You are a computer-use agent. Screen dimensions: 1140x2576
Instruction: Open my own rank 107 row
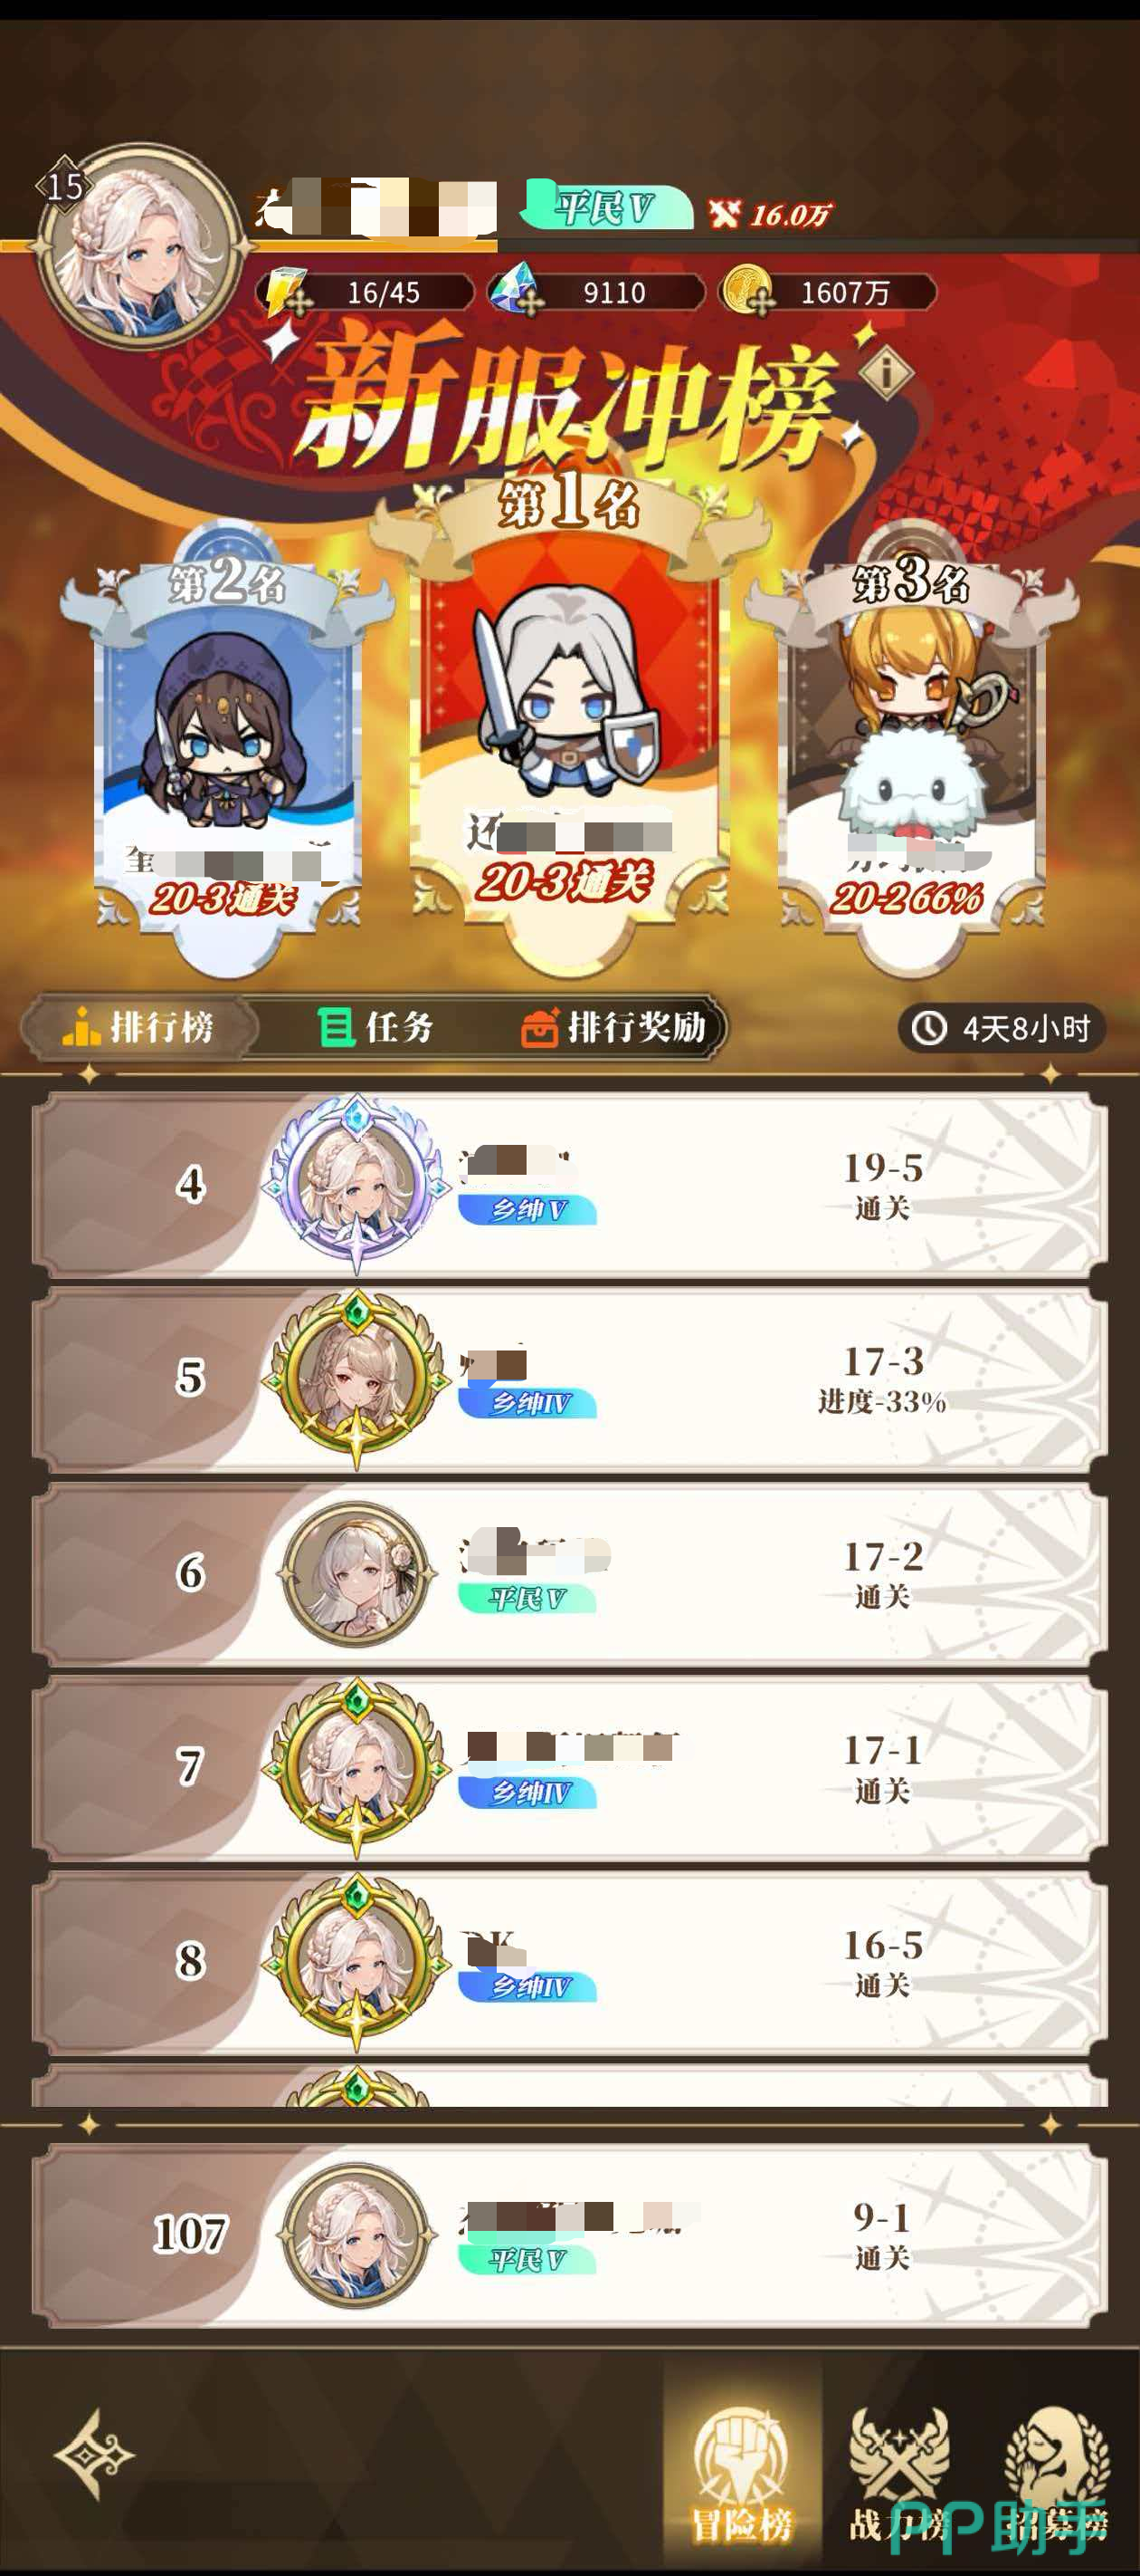[x=569, y=2234]
